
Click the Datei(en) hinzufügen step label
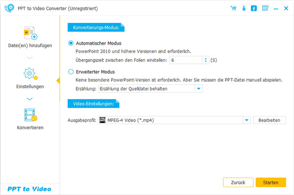pyautogui.click(x=30, y=46)
